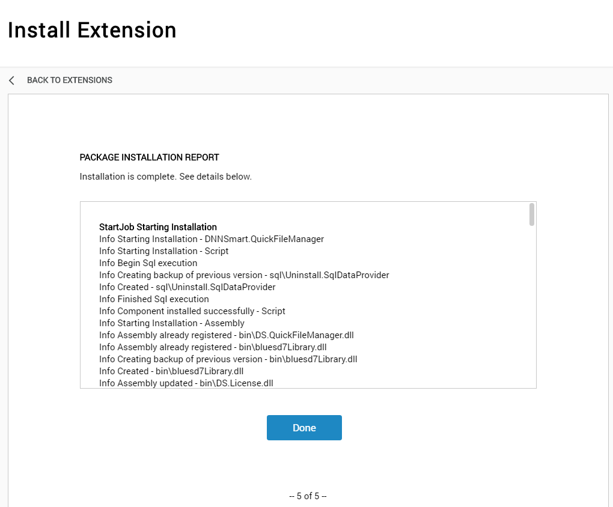The width and height of the screenshot is (613, 507).
Task: Click the report log scrollbar thumb
Action: point(532,214)
